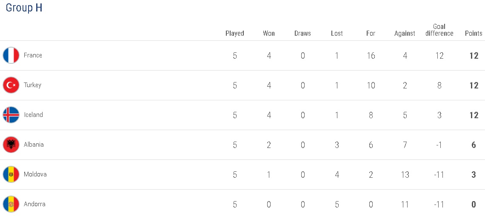Click the France flag icon
Viewport: 485px width, 216px height.
coord(11,55)
